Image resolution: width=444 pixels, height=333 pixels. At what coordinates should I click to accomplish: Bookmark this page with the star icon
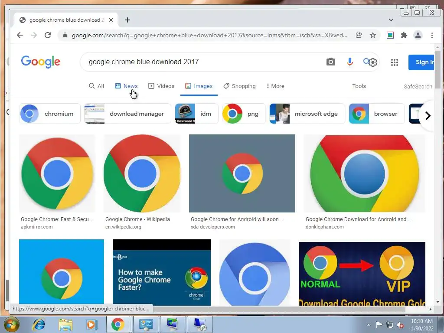[x=372, y=35]
